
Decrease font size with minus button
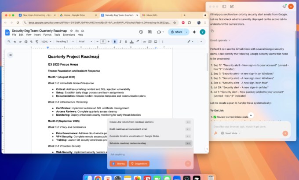coord(98,42)
